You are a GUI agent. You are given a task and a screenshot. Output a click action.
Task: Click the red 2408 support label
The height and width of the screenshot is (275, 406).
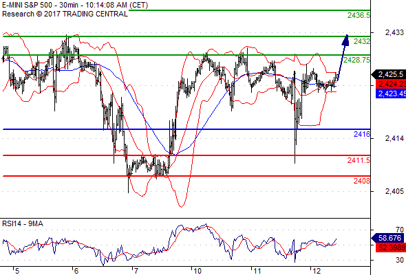click(362, 181)
